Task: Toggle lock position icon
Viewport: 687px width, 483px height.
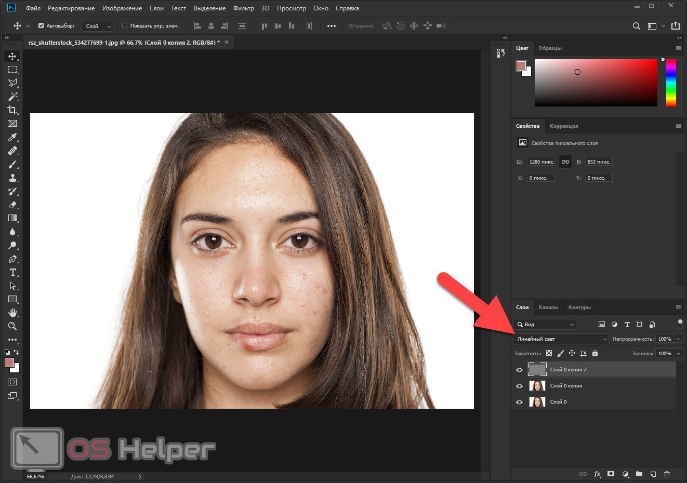Action: click(x=572, y=353)
